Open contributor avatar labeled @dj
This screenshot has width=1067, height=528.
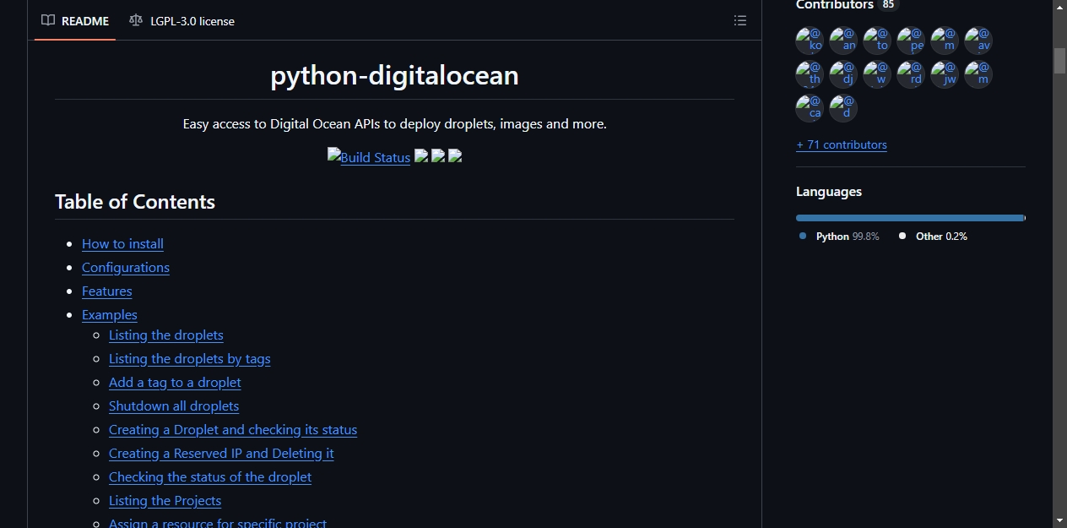(x=843, y=74)
